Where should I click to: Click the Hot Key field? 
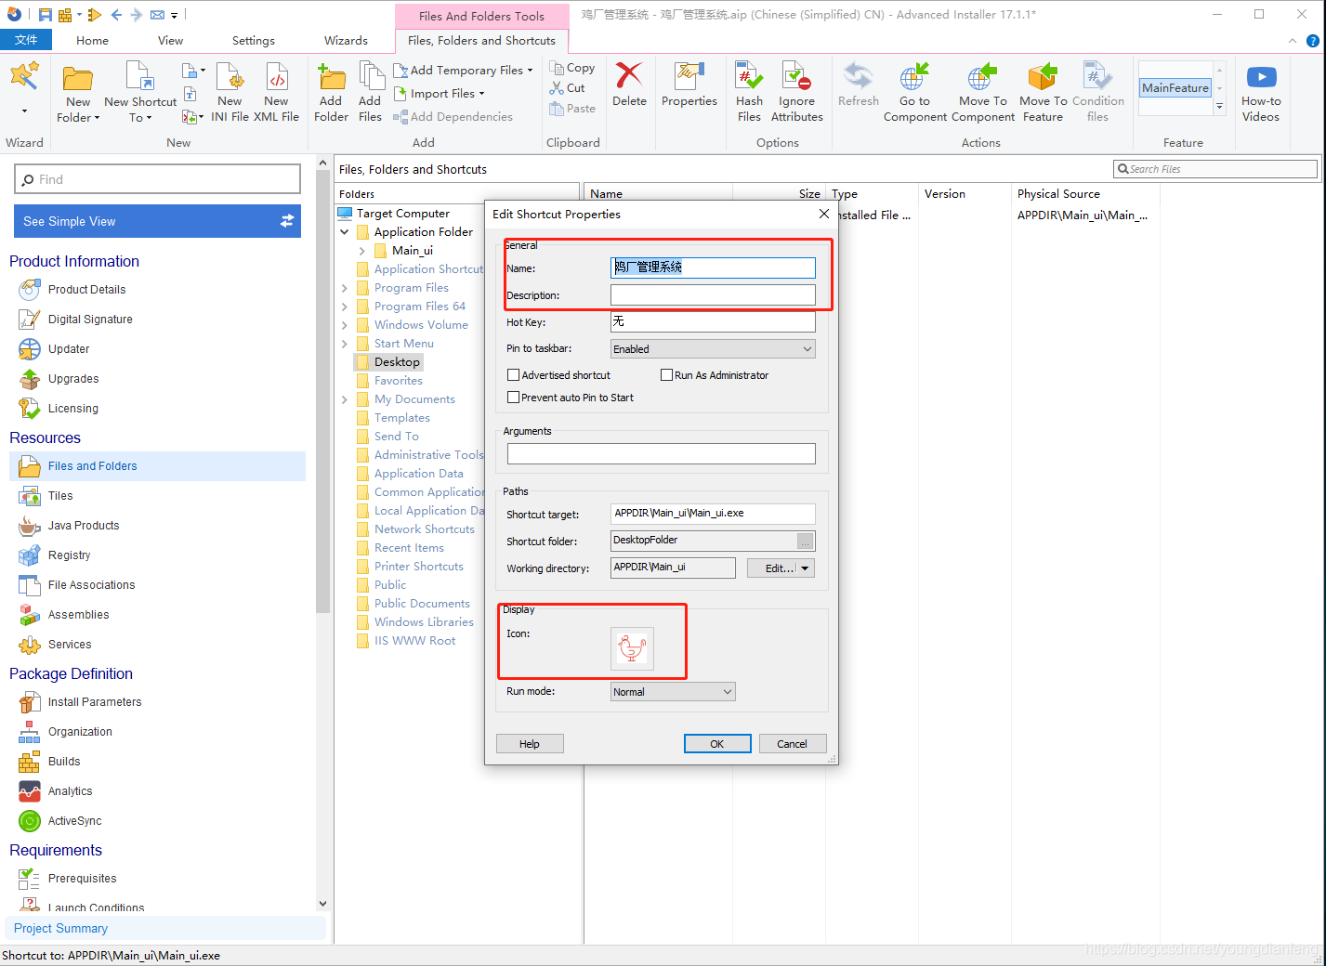713,321
